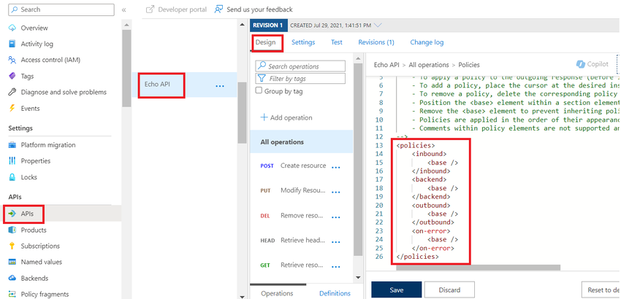Switch to the Definitions tab
The height and width of the screenshot is (299, 621).
coord(335,293)
